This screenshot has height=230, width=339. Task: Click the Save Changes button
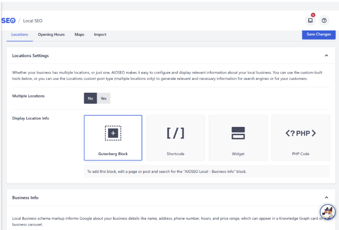[x=319, y=34]
